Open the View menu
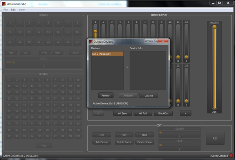Viewport: 235px width, 160px height. (22, 9)
